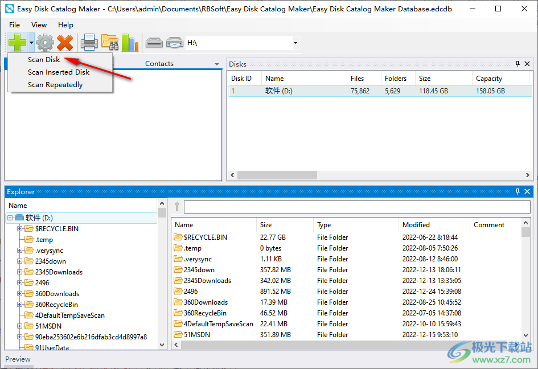The height and width of the screenshot is (369, 538).
Task: Expand the 360RecycleBin tree folder
Action: pos(19,305)
